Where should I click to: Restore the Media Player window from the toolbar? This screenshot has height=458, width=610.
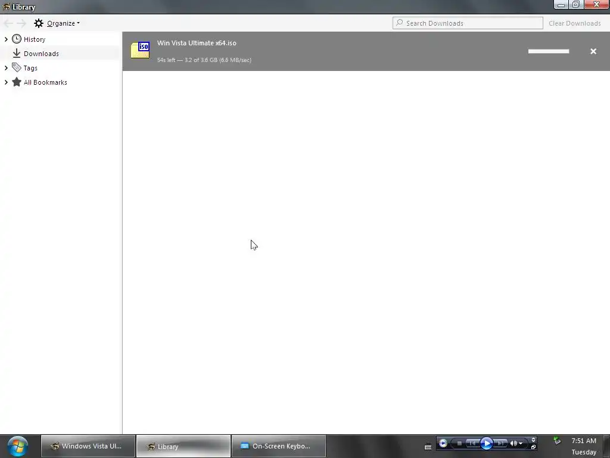(533, 447)
